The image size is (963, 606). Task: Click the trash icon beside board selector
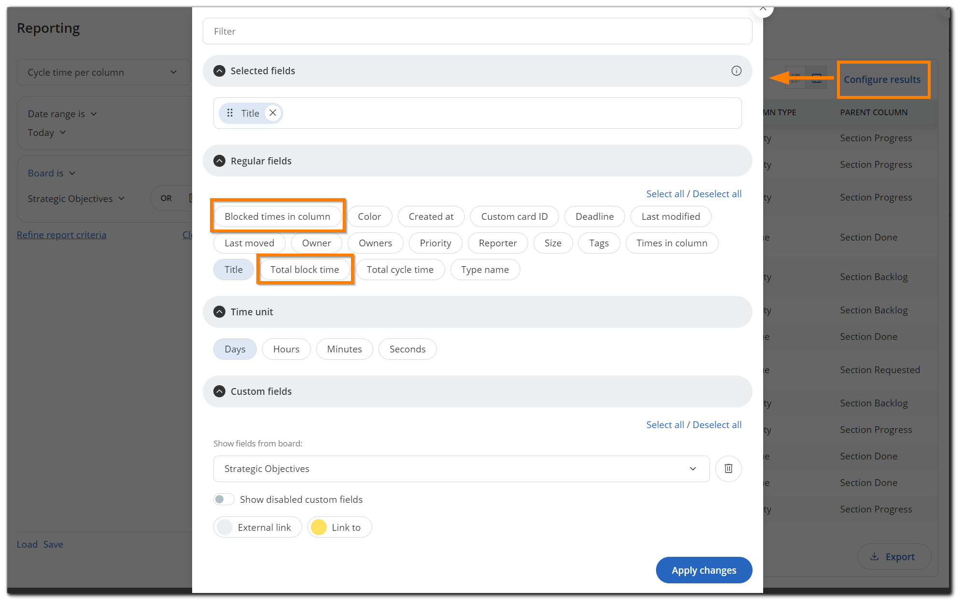tap(728, 469)
